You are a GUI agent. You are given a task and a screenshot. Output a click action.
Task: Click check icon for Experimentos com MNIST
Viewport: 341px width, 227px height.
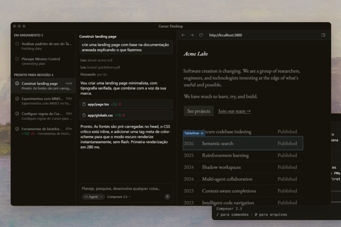(x=17, y=99)
